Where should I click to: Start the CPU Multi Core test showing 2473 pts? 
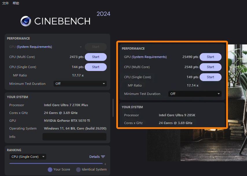95,57
